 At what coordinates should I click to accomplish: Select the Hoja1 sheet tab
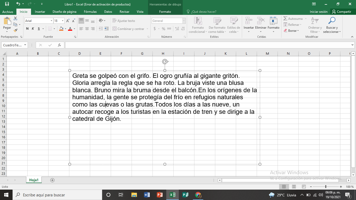[x=34, y=180]
